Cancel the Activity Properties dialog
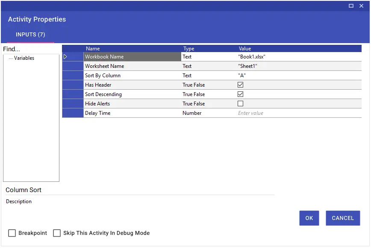 click(x=343, y=218)
